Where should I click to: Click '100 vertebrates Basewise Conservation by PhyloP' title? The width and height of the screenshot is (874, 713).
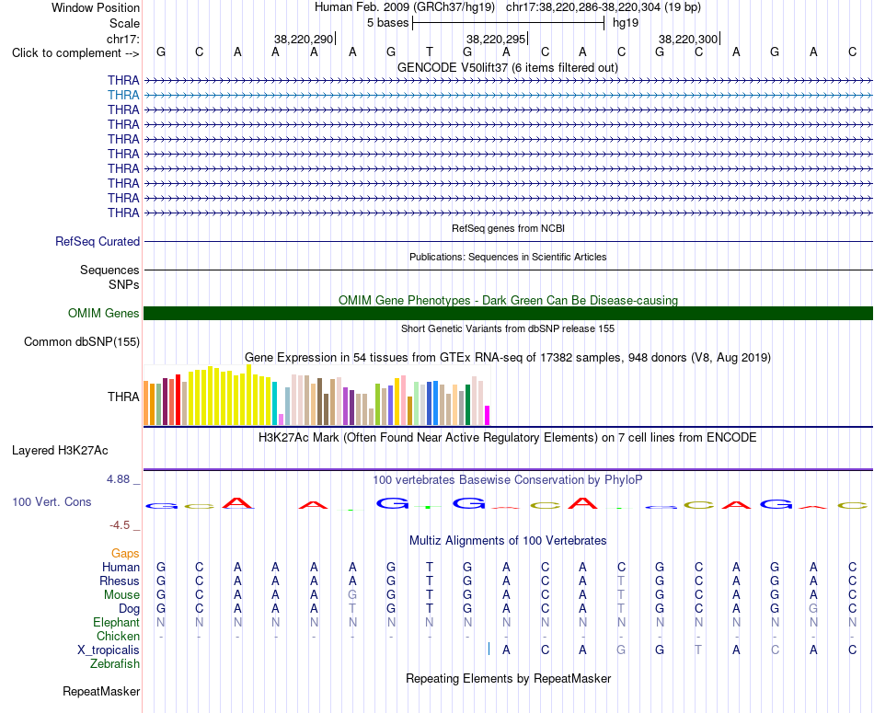coord(508,480)
